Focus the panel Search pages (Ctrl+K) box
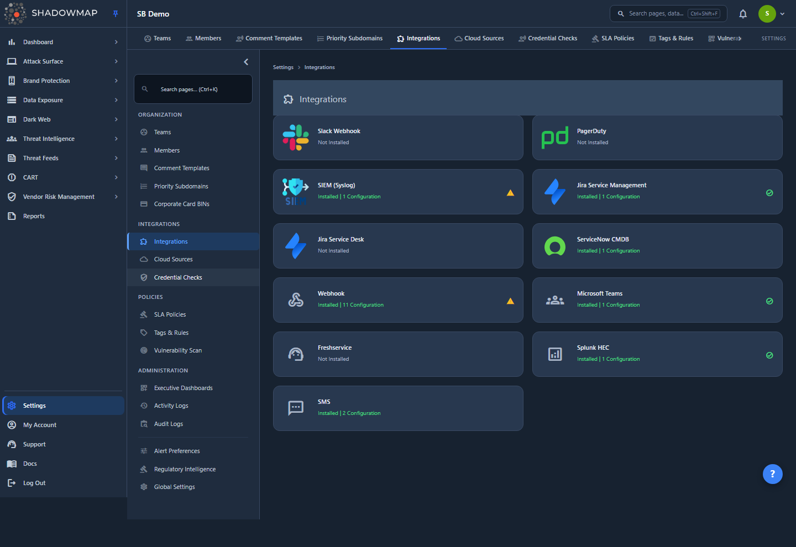The image size is (796, 547). 193,89
